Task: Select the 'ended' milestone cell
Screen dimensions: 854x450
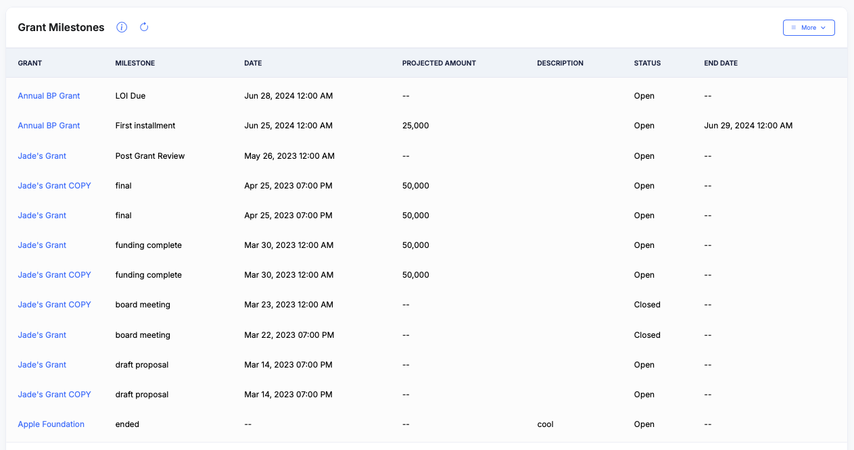Action: (127, 424)
